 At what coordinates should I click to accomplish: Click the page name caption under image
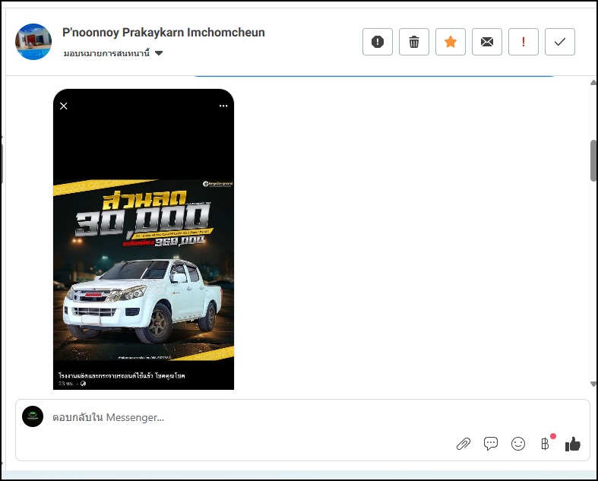pyautogui.click(x=122, y=375)
